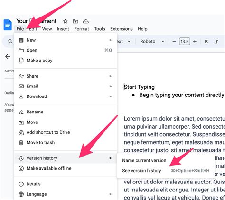Increase font size with plus button
The image size is (225, 200).
pos(195,42)
